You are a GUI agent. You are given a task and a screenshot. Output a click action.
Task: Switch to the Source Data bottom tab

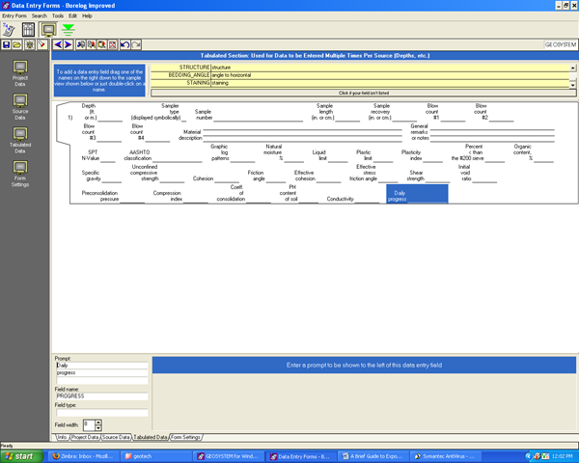[x=116, y=437]
